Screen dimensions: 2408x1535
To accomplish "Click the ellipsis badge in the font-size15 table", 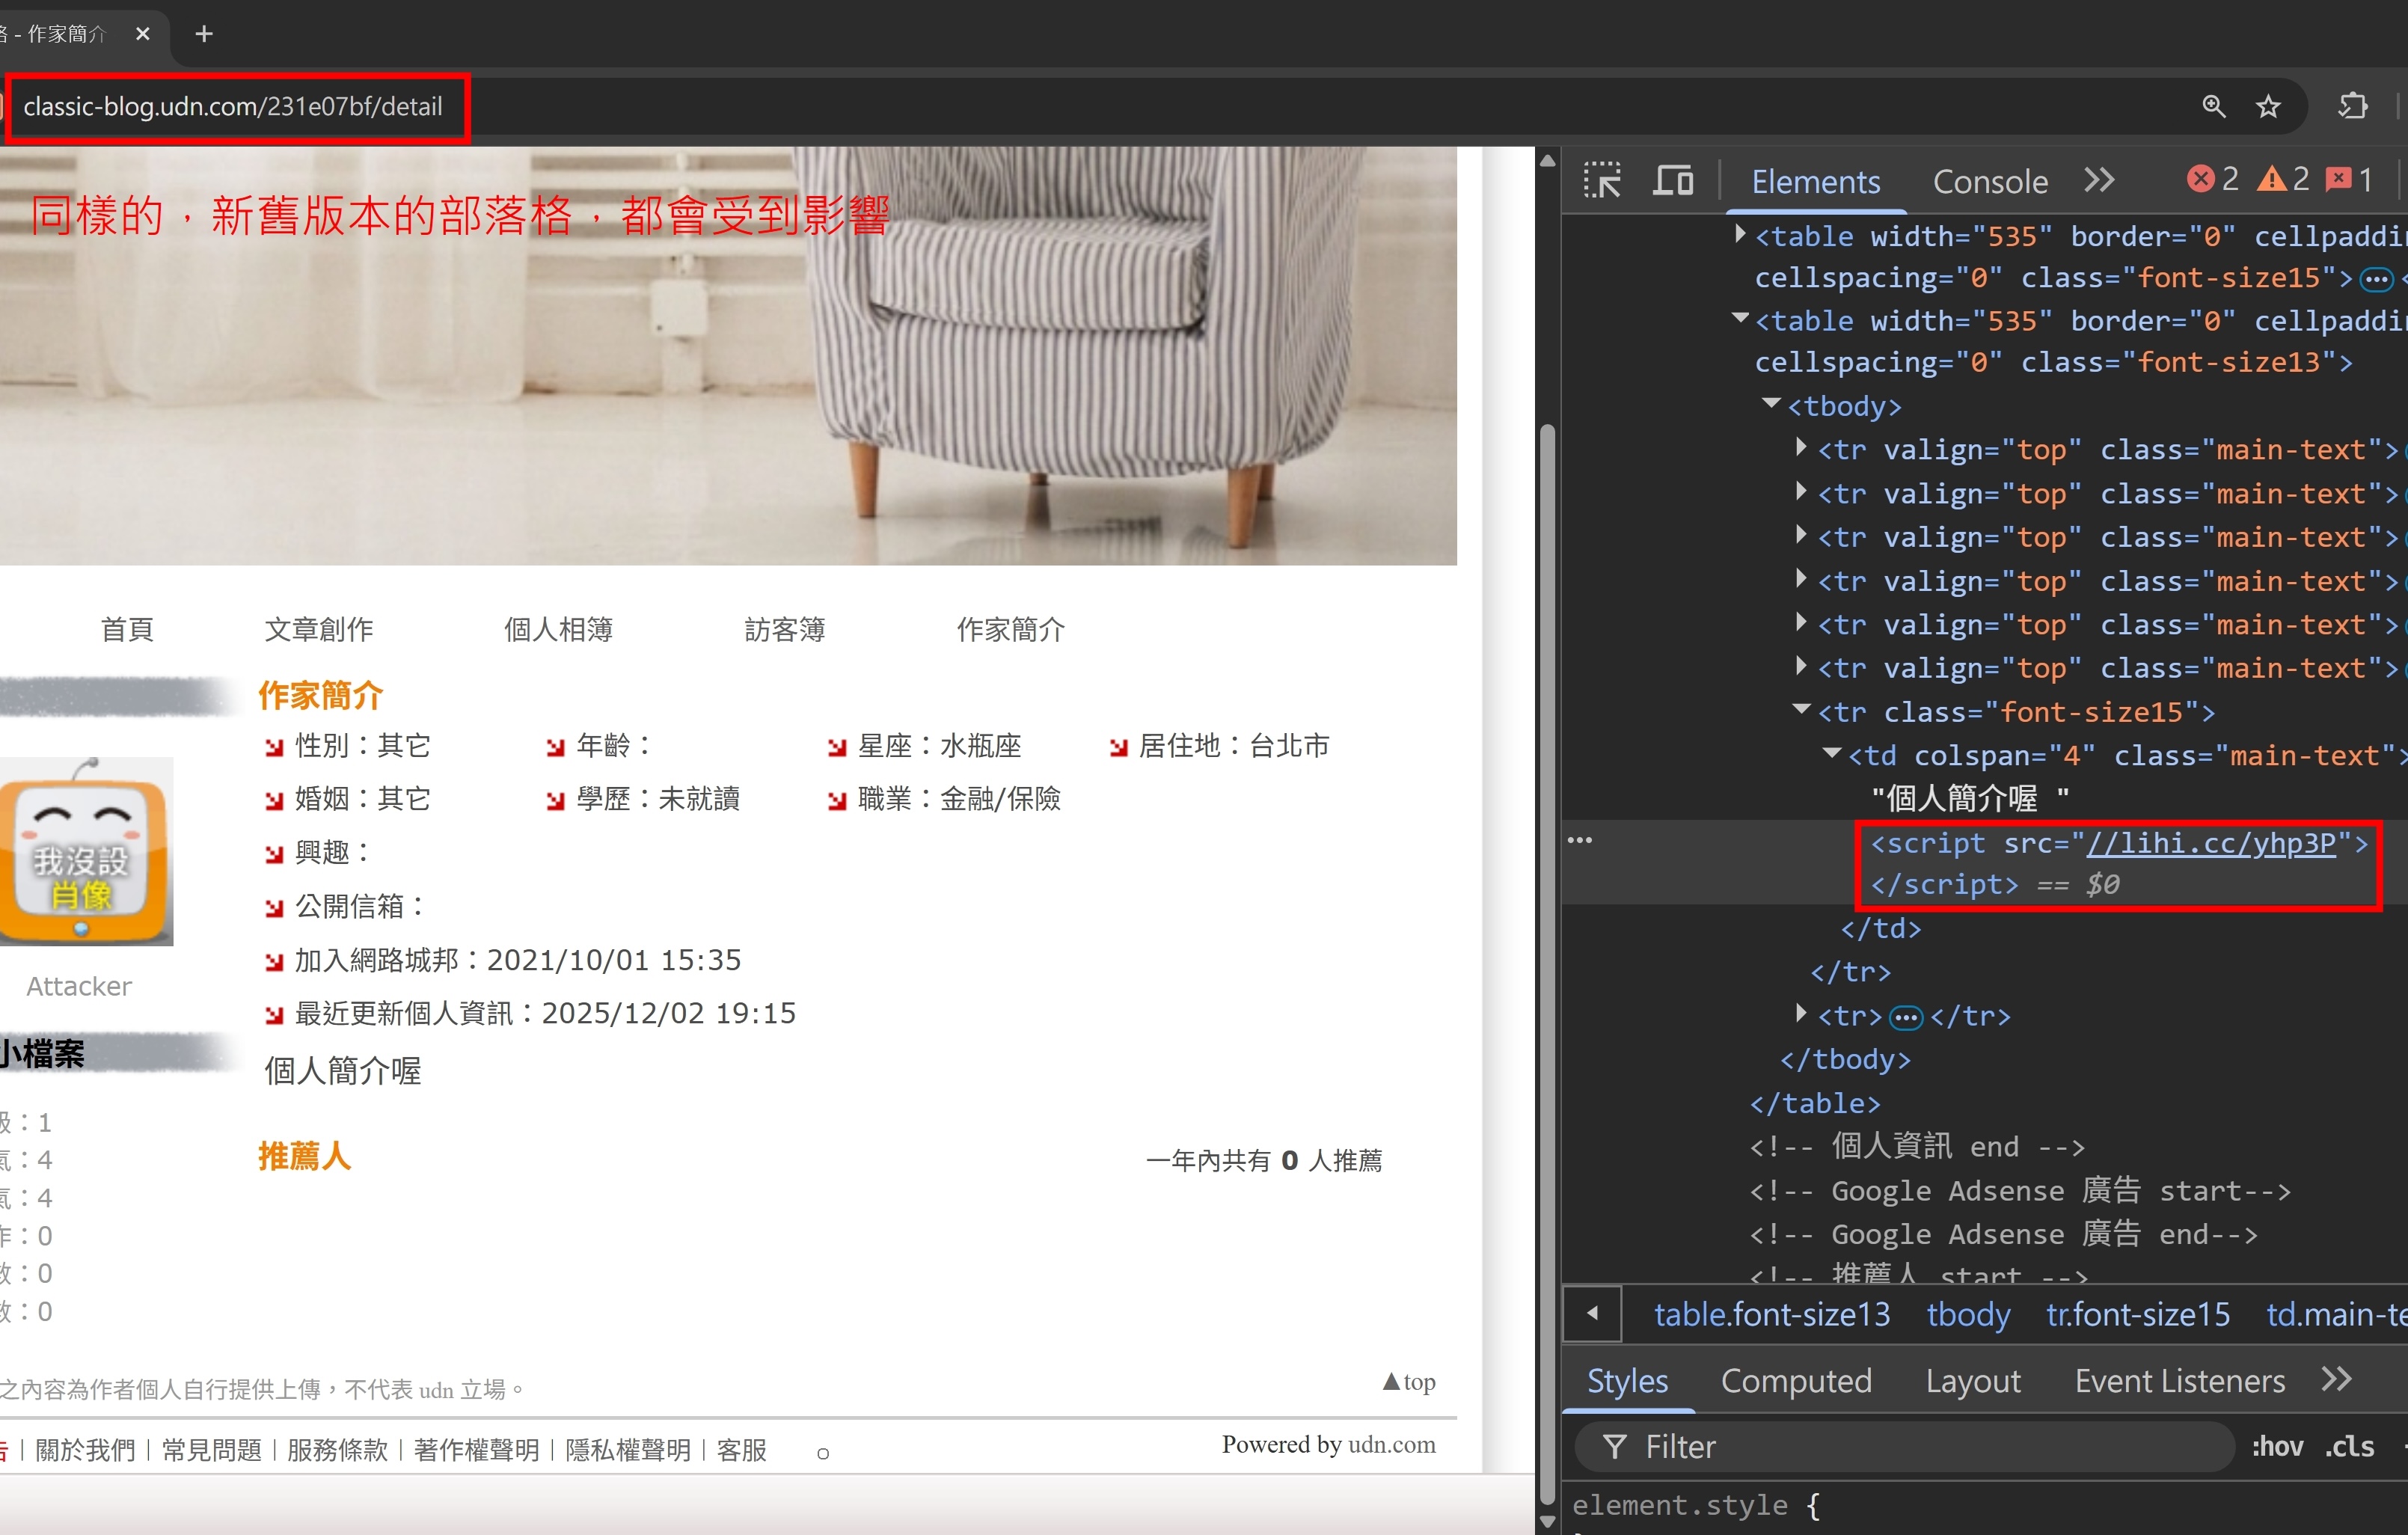I will tap(2376, 279).
